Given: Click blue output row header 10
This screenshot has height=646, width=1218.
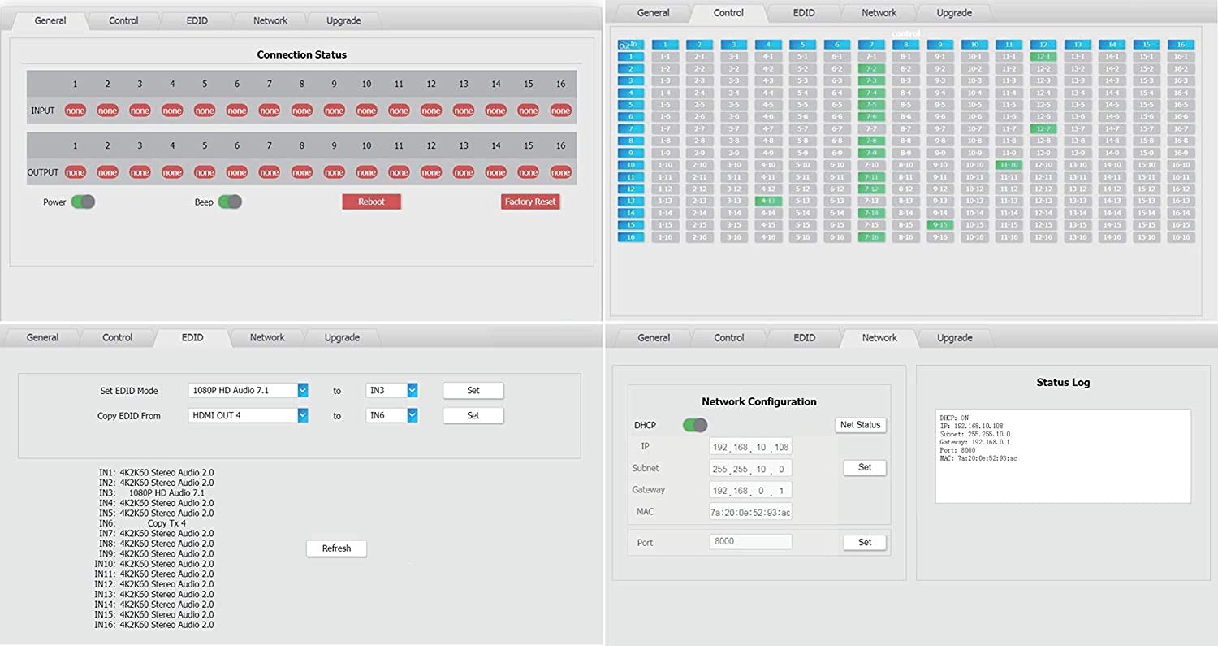Looking at the screenshot, I should 631,165.
